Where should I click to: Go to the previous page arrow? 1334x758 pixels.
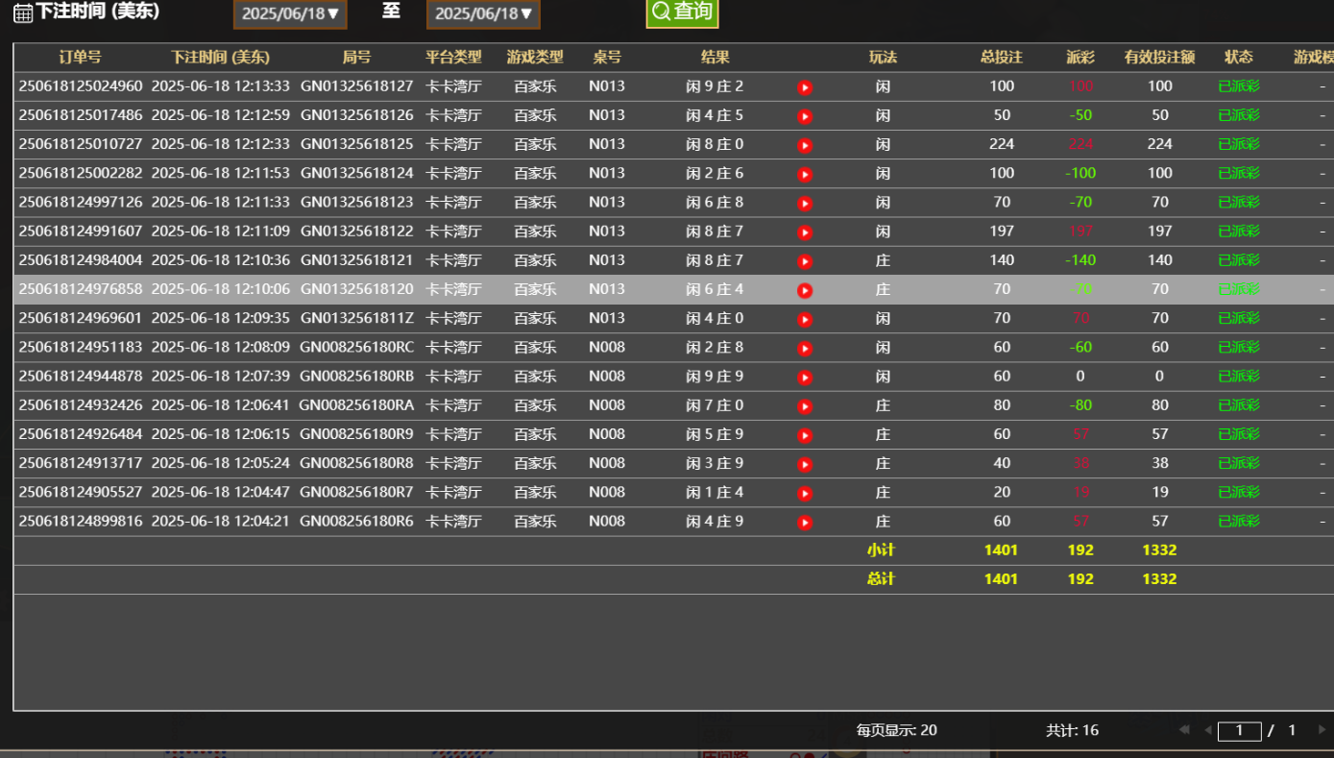point(1208,730)
